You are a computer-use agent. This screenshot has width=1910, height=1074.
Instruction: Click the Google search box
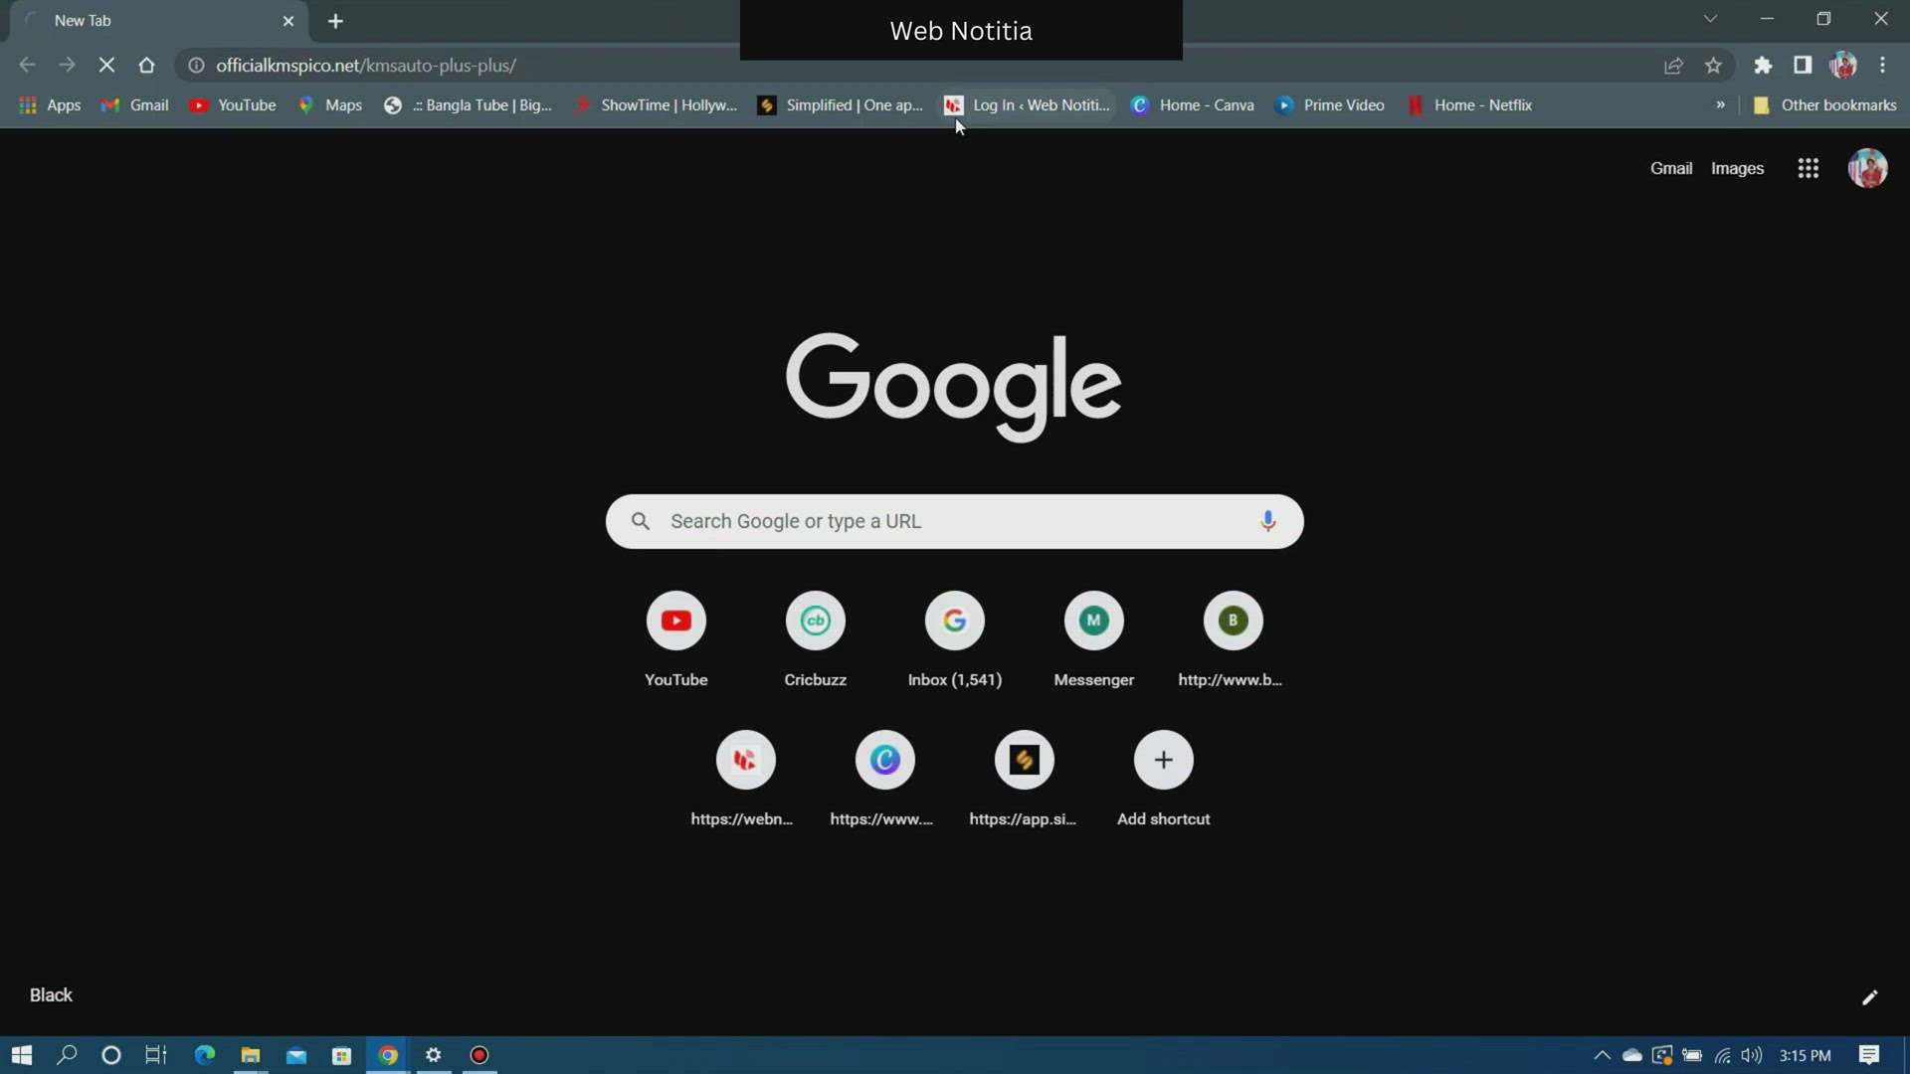(x=954, y=521)
